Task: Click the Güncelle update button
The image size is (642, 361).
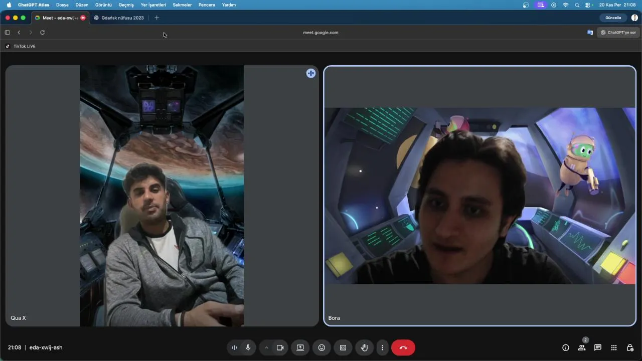Action: [x=613, y=18]
